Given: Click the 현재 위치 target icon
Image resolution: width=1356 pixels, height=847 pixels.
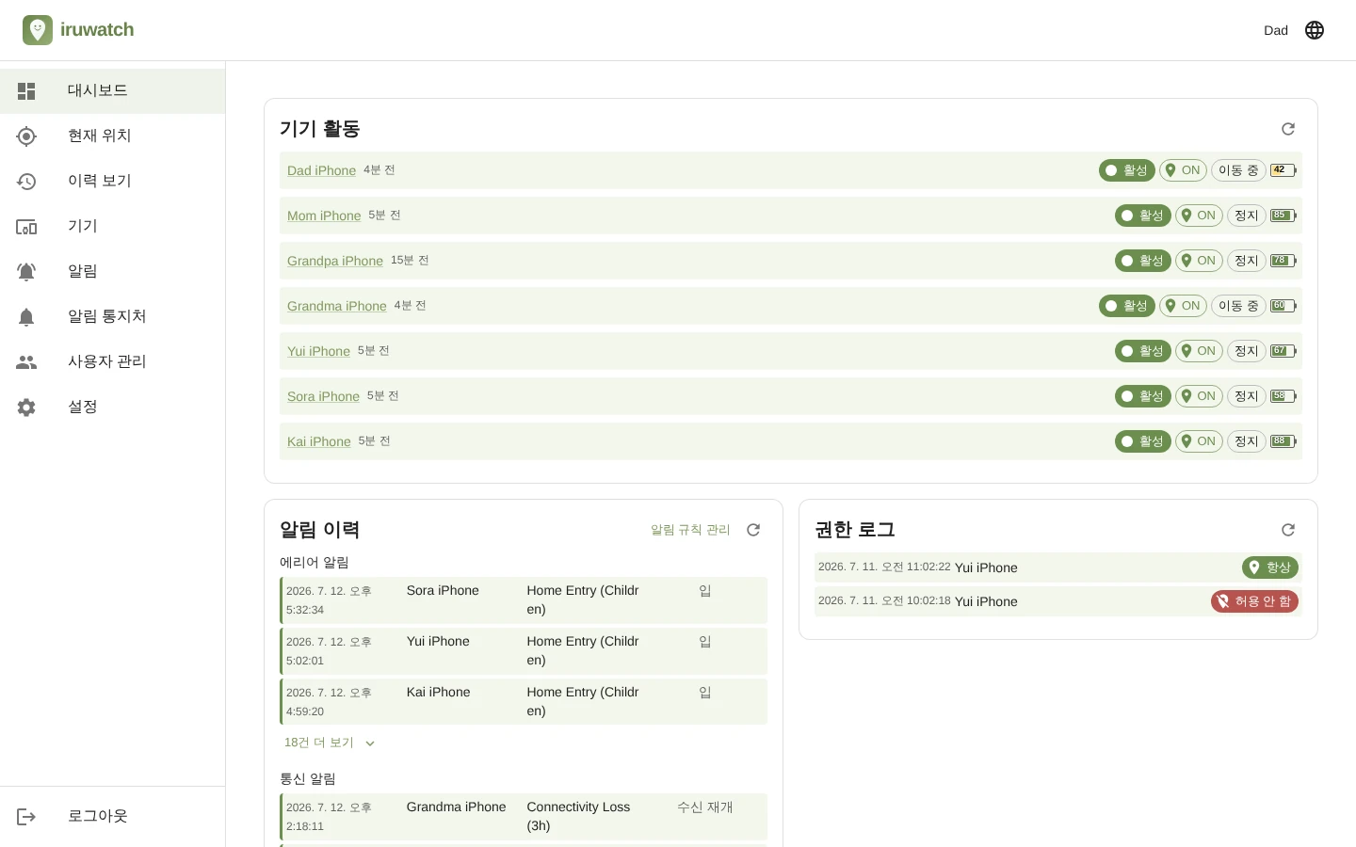Looking at the screenshot, I should pyautogui.click(x=26, y=136).
